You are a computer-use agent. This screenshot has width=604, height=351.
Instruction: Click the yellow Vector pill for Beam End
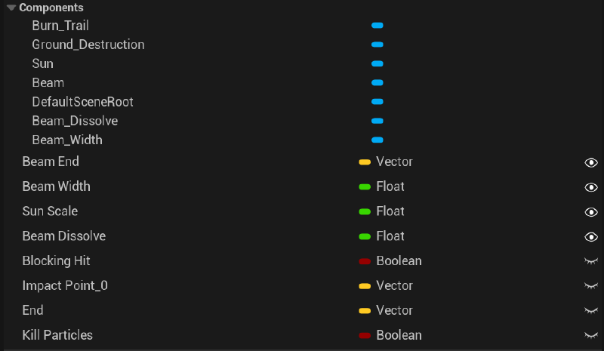(x=365, y=162)
